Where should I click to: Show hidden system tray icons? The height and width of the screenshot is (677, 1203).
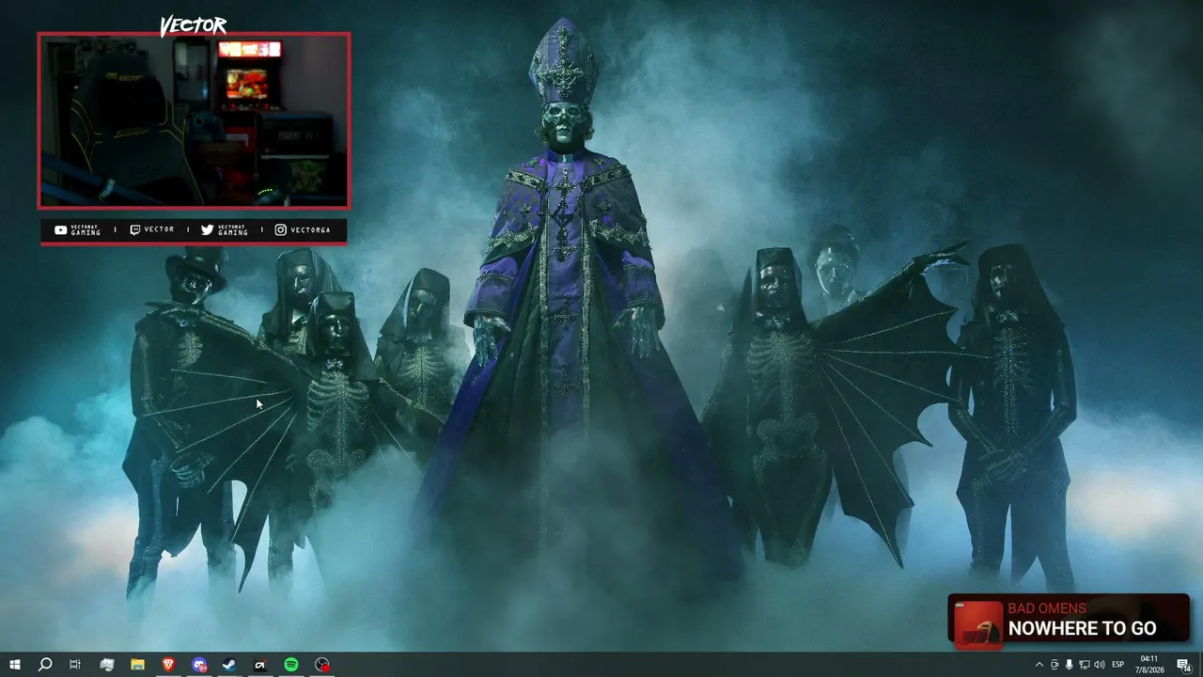pyautogui.click(x=1039, y=665)
